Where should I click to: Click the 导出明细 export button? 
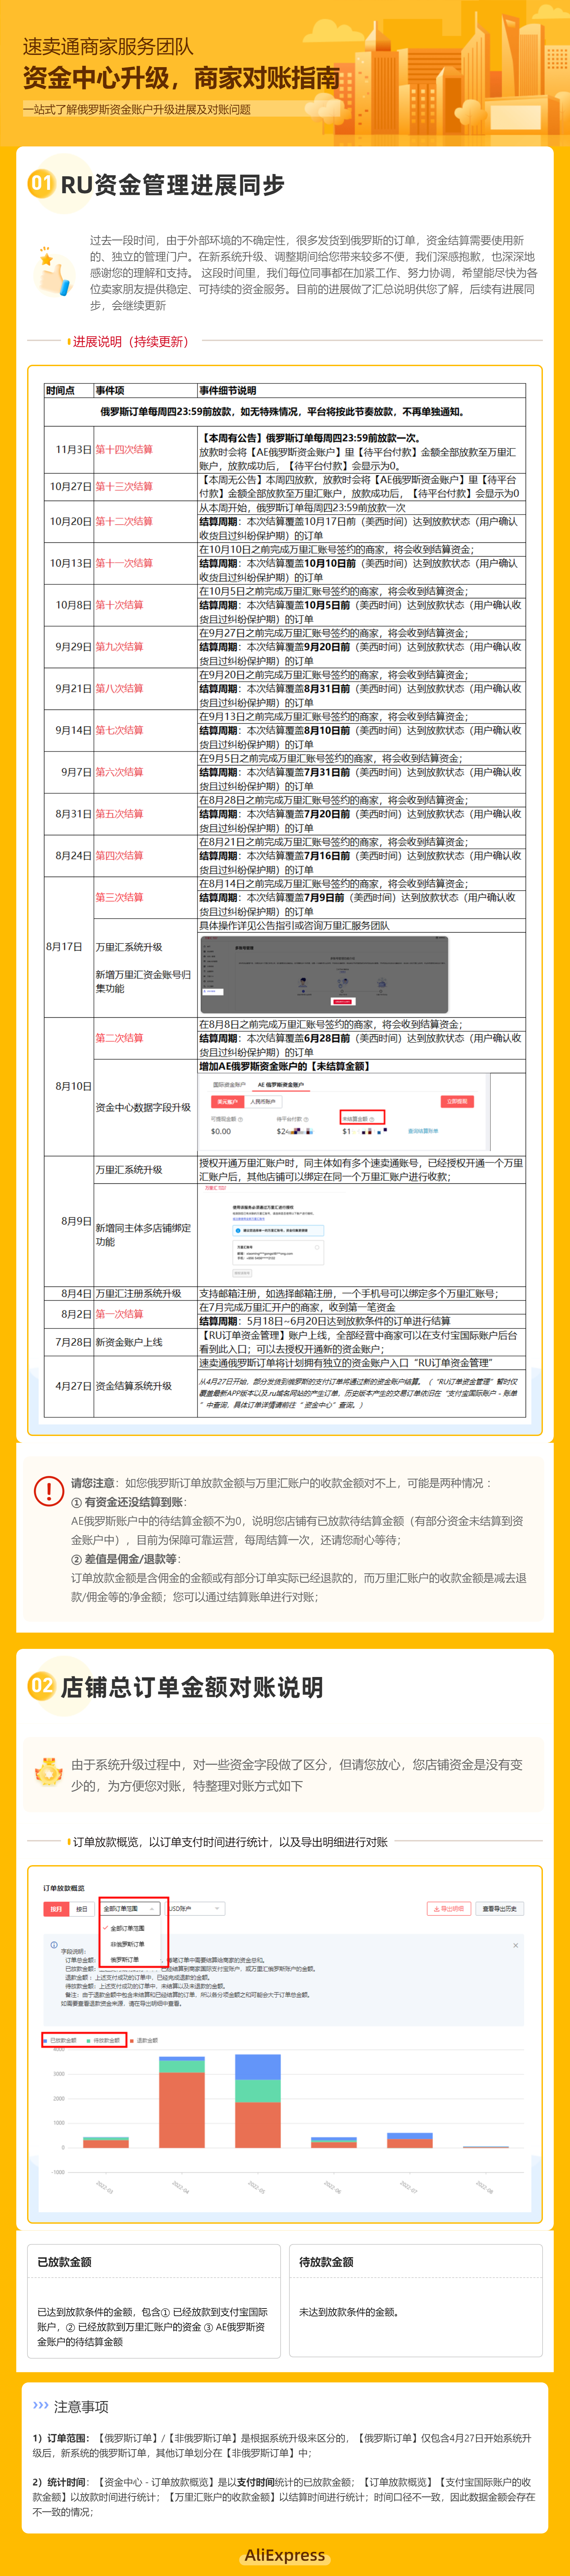click(449, 1909)
